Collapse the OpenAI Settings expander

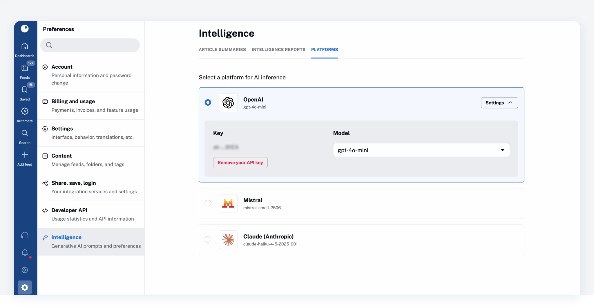499,103
